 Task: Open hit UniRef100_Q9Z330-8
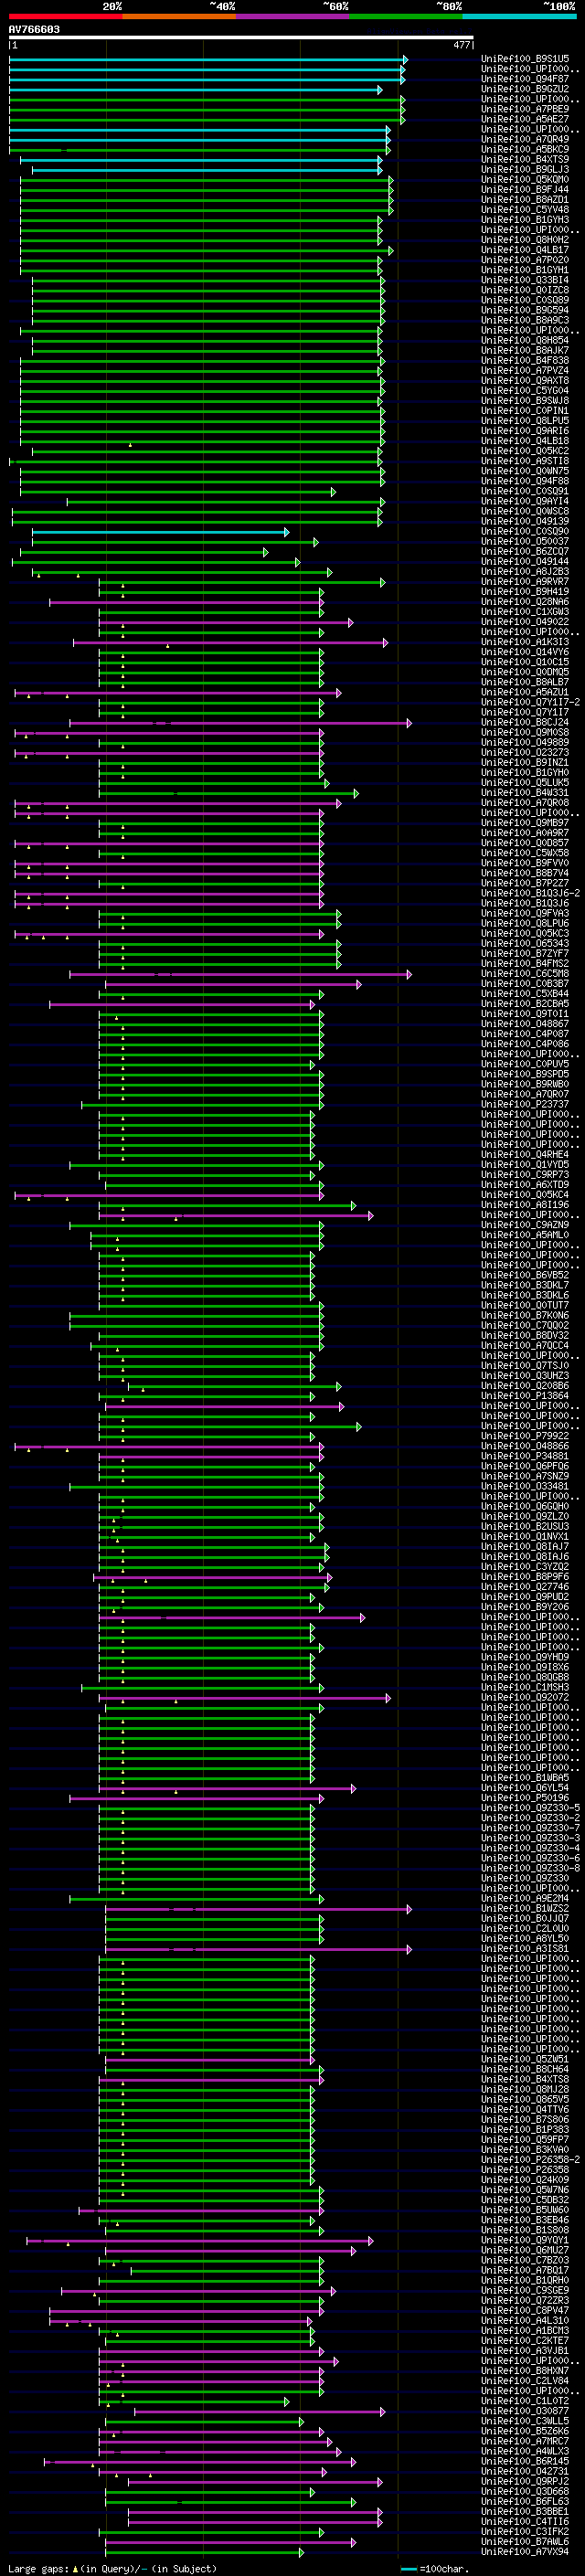click(530, 1869)
